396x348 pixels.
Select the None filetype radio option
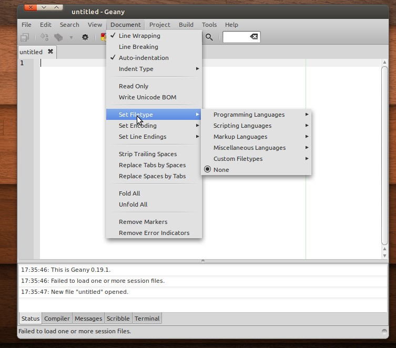click(x=221, y=170)
